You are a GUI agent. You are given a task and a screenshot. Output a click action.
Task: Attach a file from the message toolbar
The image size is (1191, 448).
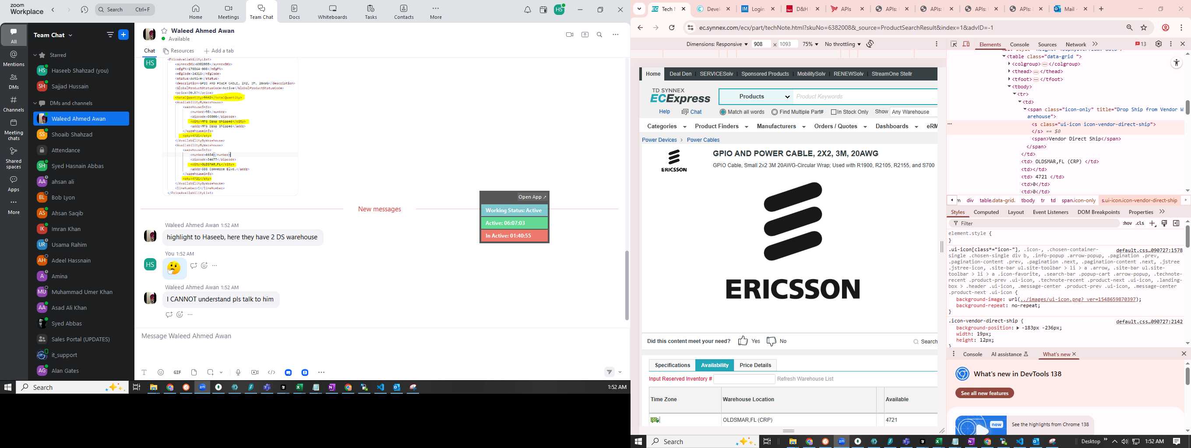coord(194,372)
